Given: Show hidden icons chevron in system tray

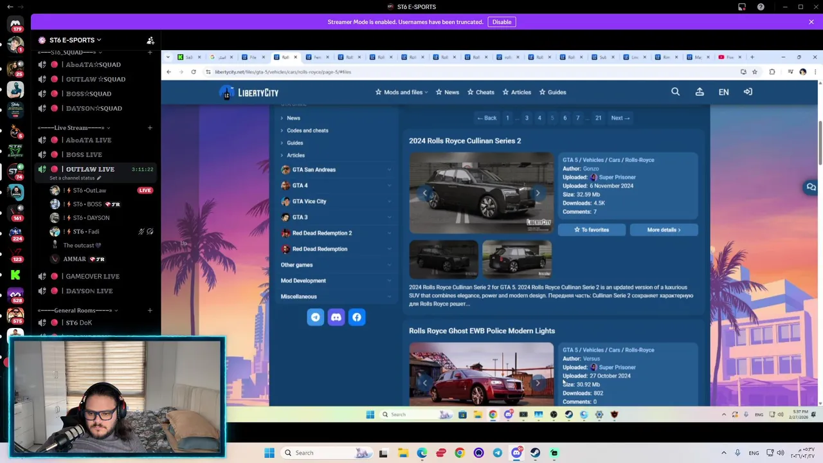Looking at the screenshot, I should coord(723,453).
